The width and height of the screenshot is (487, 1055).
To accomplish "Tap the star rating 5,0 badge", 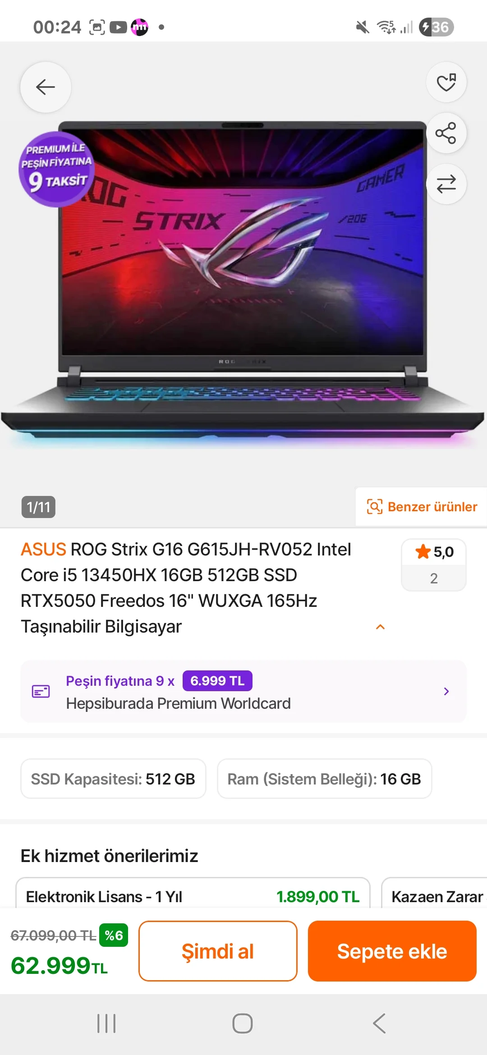I will click(434, 564).
